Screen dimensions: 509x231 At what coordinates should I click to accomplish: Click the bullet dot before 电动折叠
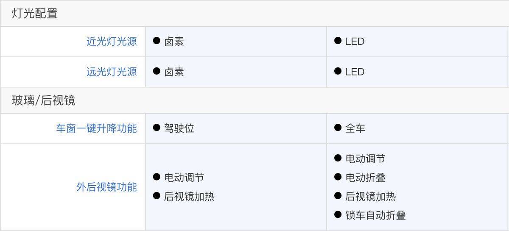338,177
